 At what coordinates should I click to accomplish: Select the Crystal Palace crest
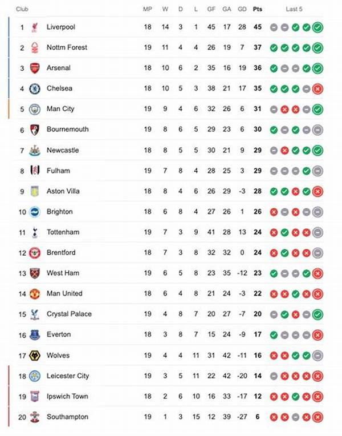35,314
